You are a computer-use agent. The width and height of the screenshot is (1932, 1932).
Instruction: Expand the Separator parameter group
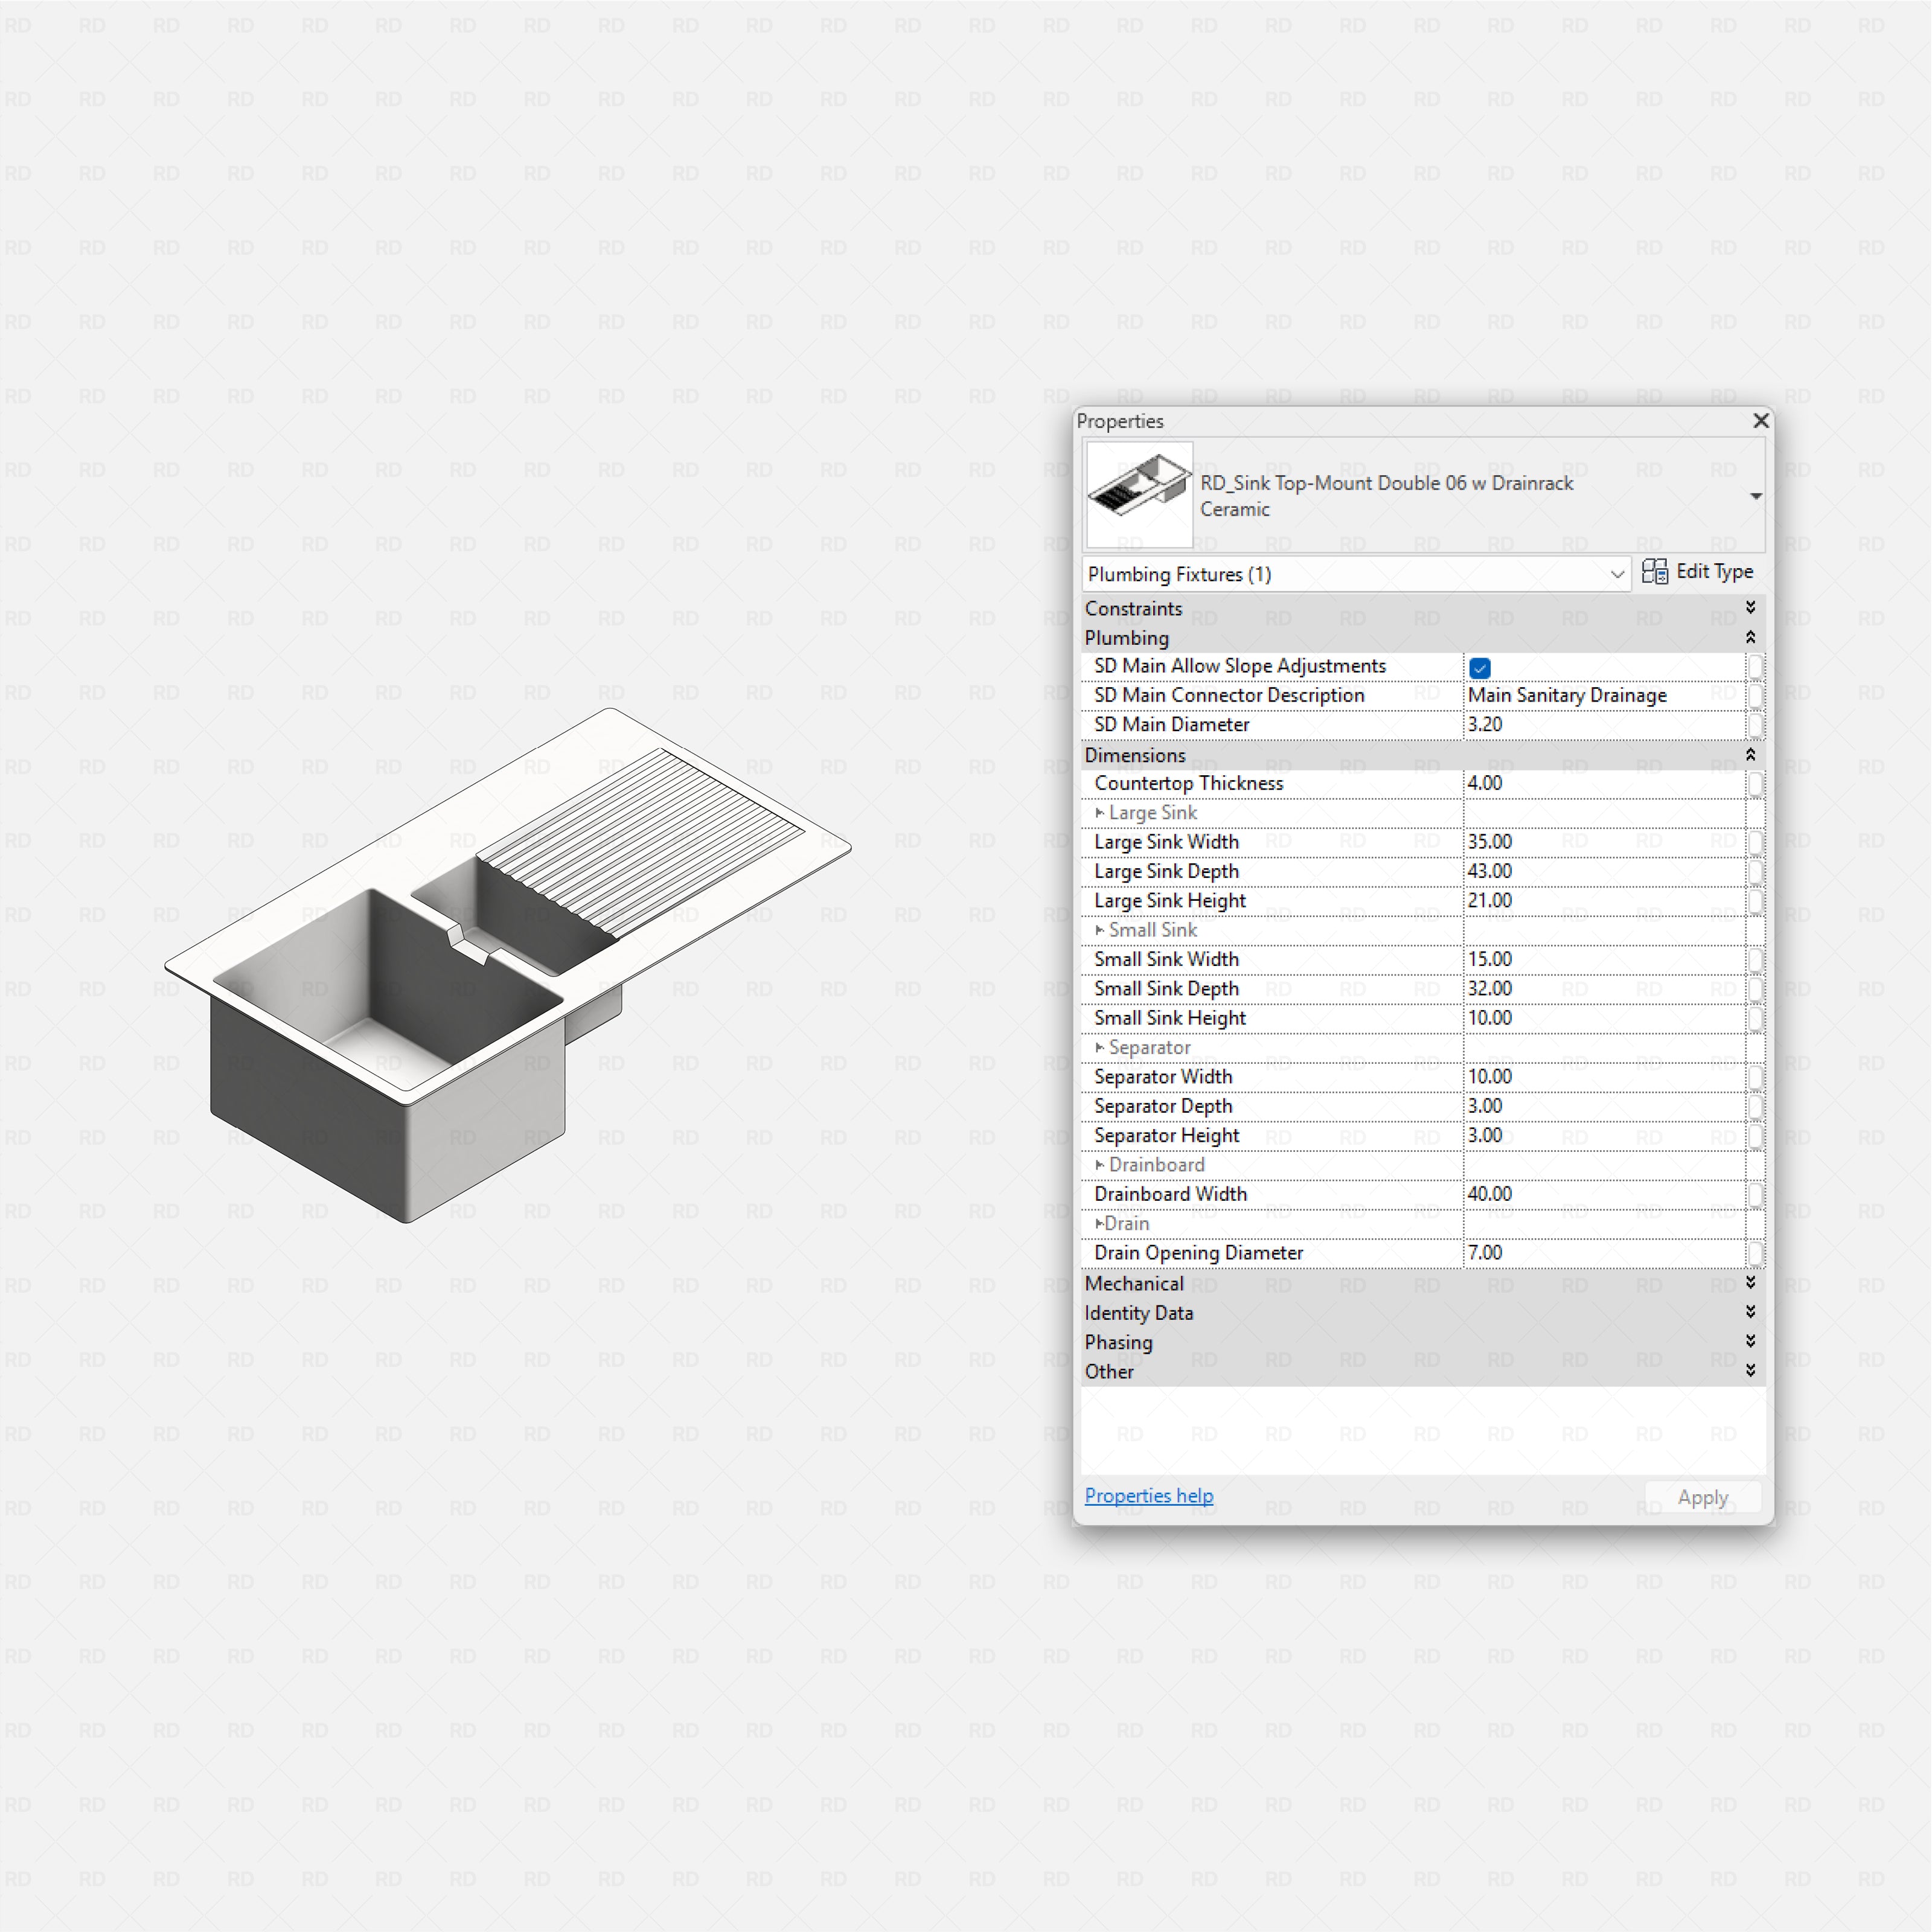click(1099, 1047)
